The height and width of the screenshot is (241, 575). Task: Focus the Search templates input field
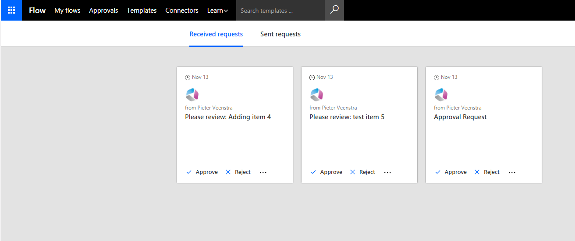click(280, 11)
